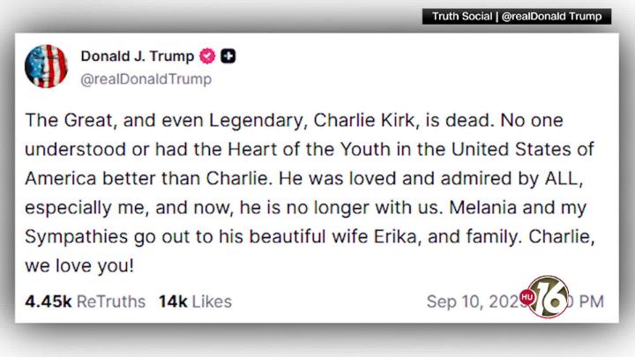The image size is (635, 357).
Task: Click the capitalized word ALL
Action: (x=564, y=178)
